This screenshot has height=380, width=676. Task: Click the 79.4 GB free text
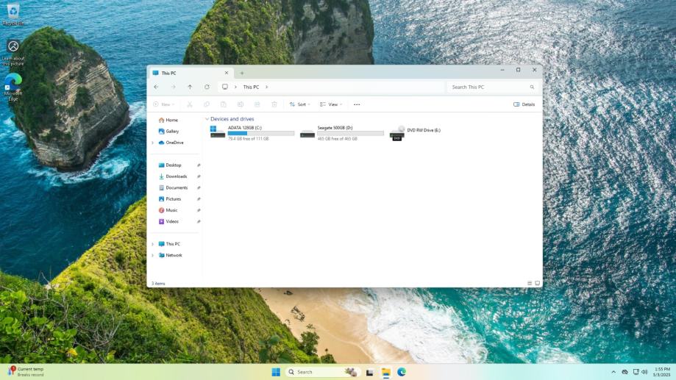click(x=249, y=139)
